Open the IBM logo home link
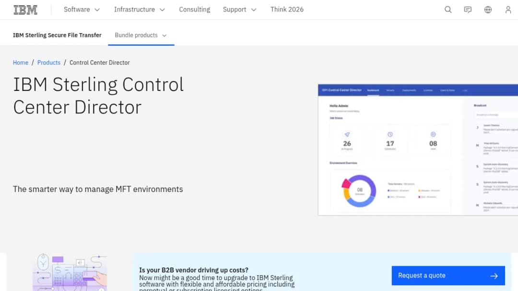The width and height of the screenshot is (518, 291). pos(25,10)
